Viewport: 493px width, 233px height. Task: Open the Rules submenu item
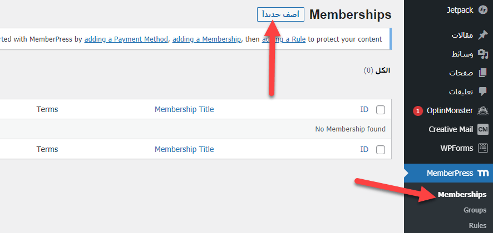(x=477, y=225)
